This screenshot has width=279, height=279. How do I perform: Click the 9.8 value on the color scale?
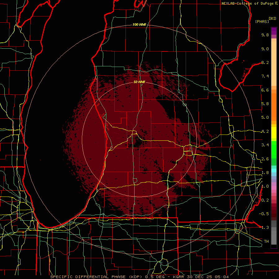tap(265, 35)
